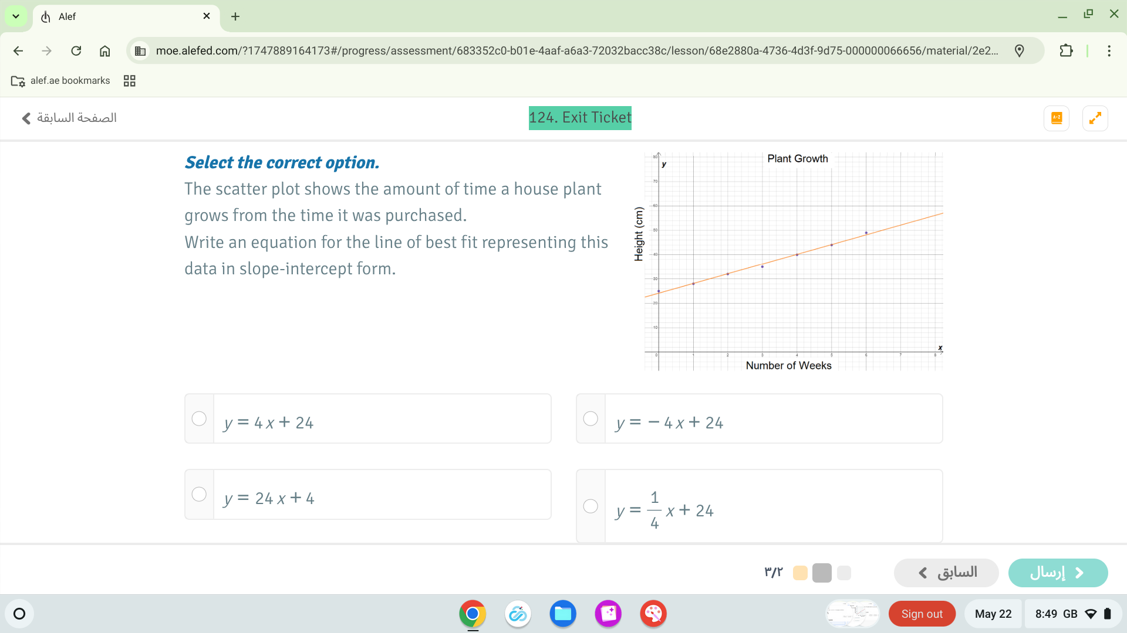
Task: Select option y = 4x + 24
Action: (199, 418)
